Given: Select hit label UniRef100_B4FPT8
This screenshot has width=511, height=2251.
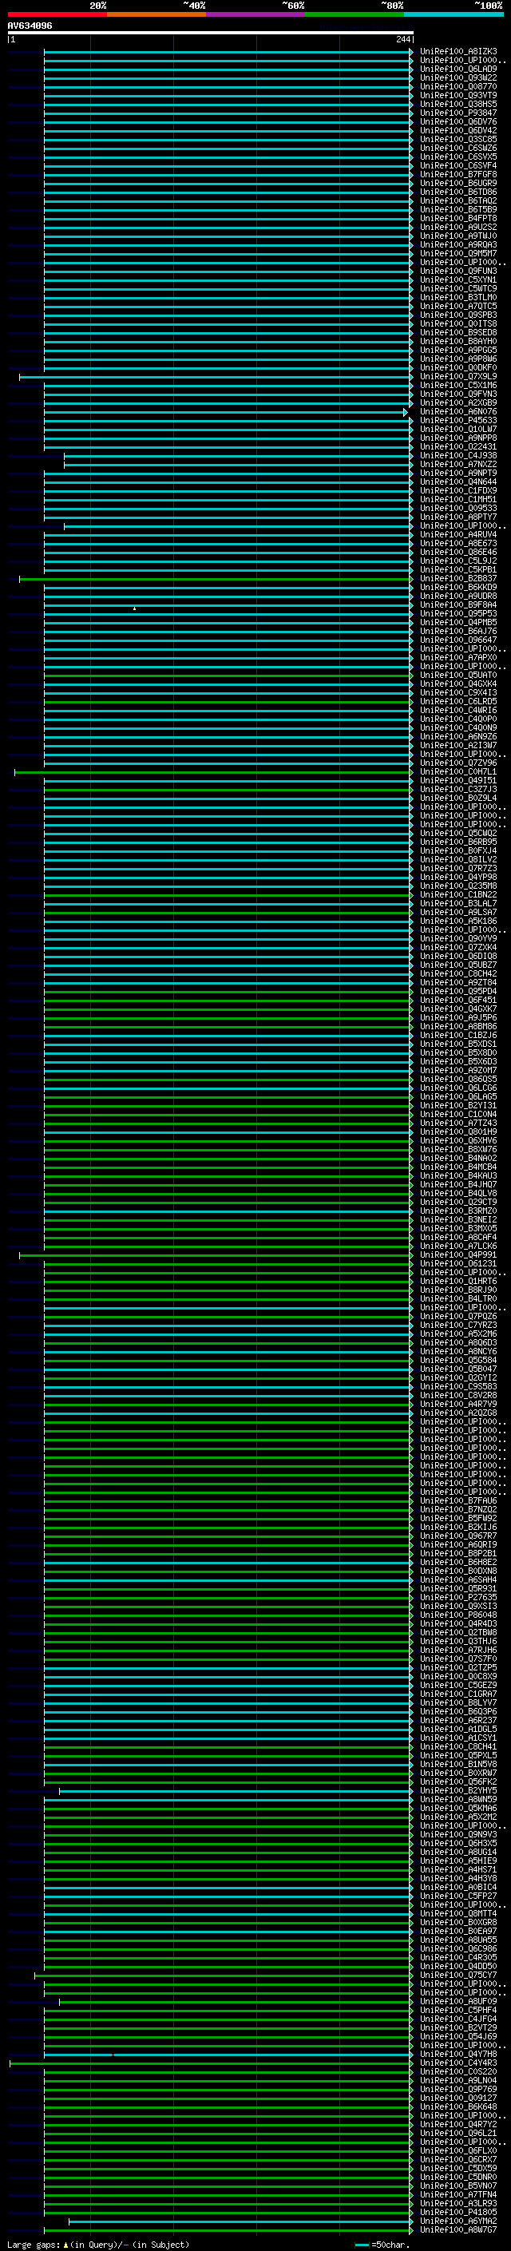Looking at the screenshot, I should click(458, 219).
